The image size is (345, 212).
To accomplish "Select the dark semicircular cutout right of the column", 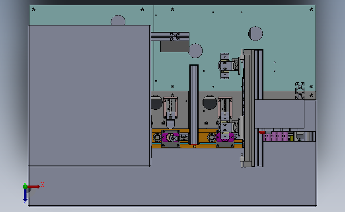I will click(210, 103).
